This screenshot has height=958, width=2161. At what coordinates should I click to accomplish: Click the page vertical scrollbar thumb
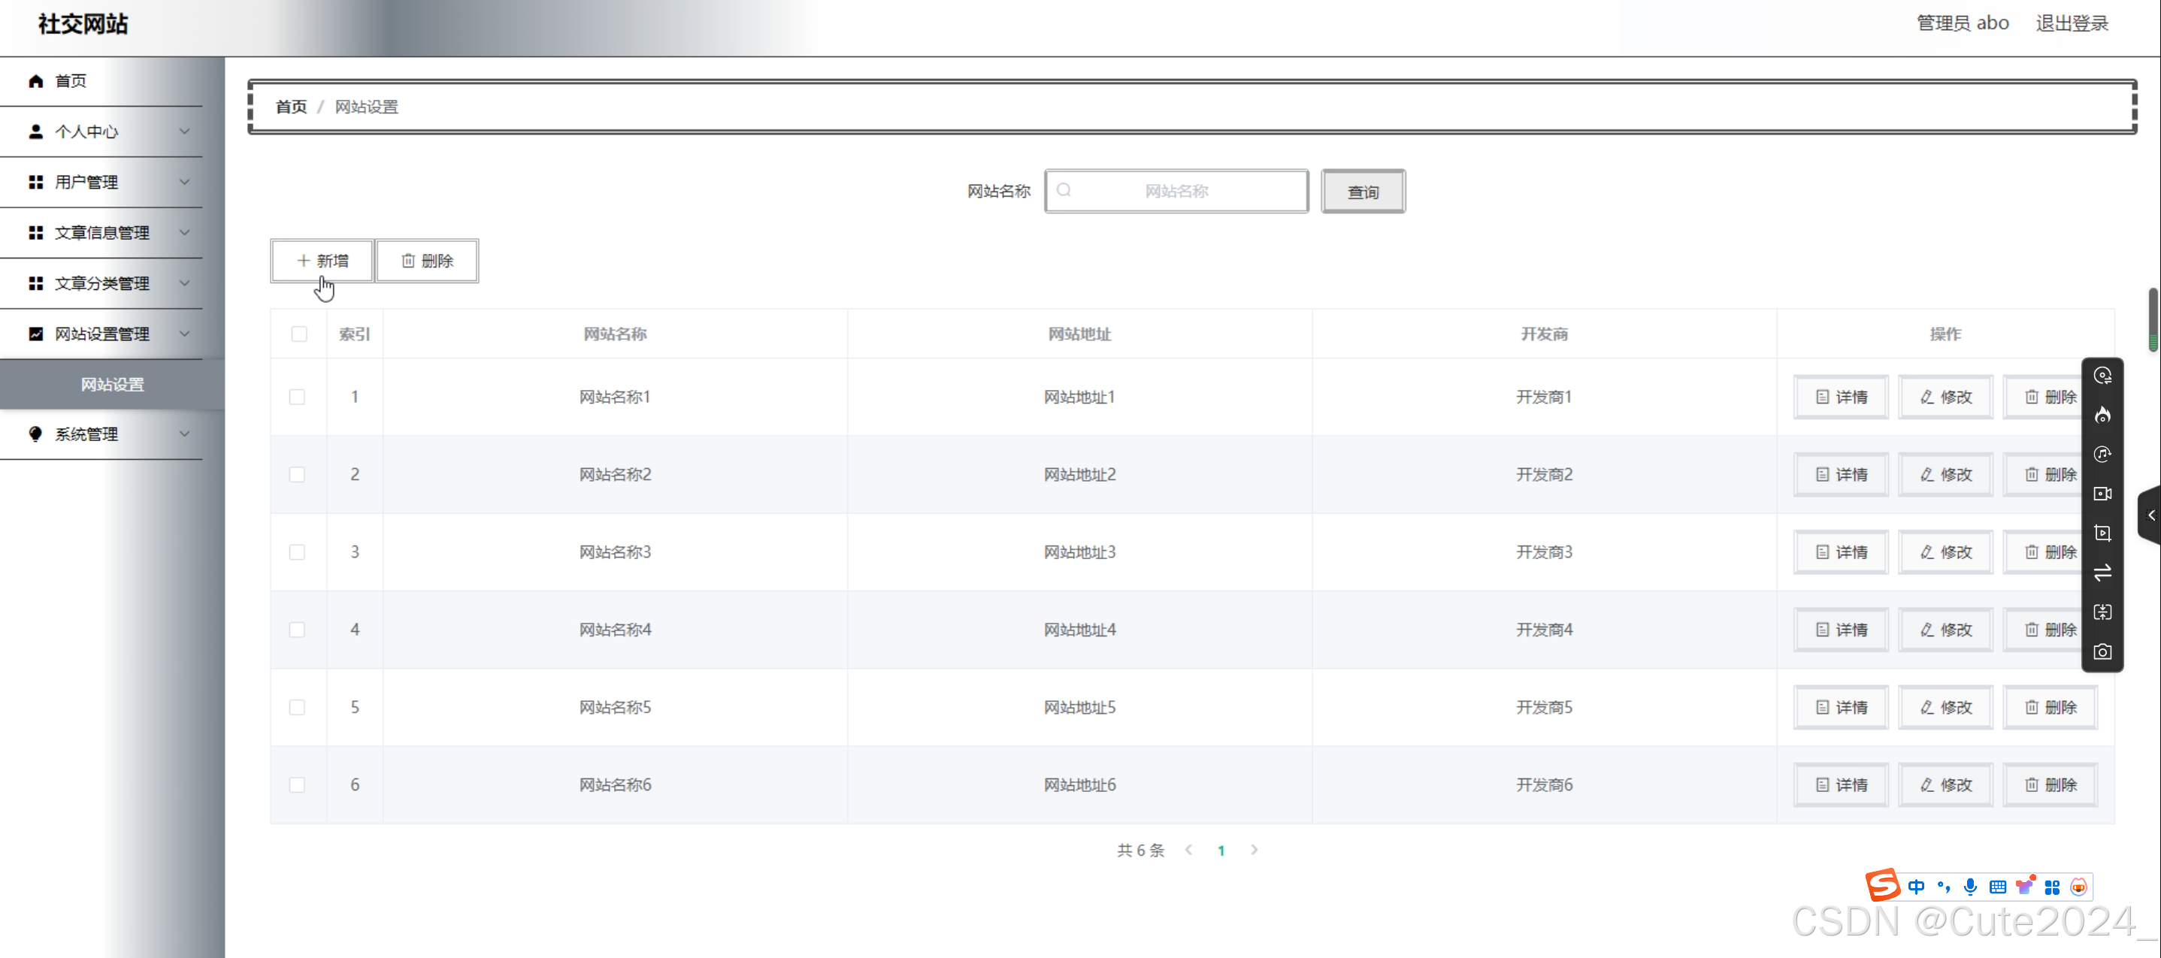pyautogui.click(x=2152, y=319)
